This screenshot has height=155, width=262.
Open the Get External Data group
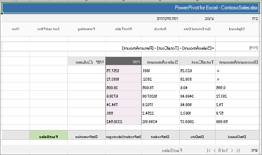pyautogui.click(x=197, y=29)
